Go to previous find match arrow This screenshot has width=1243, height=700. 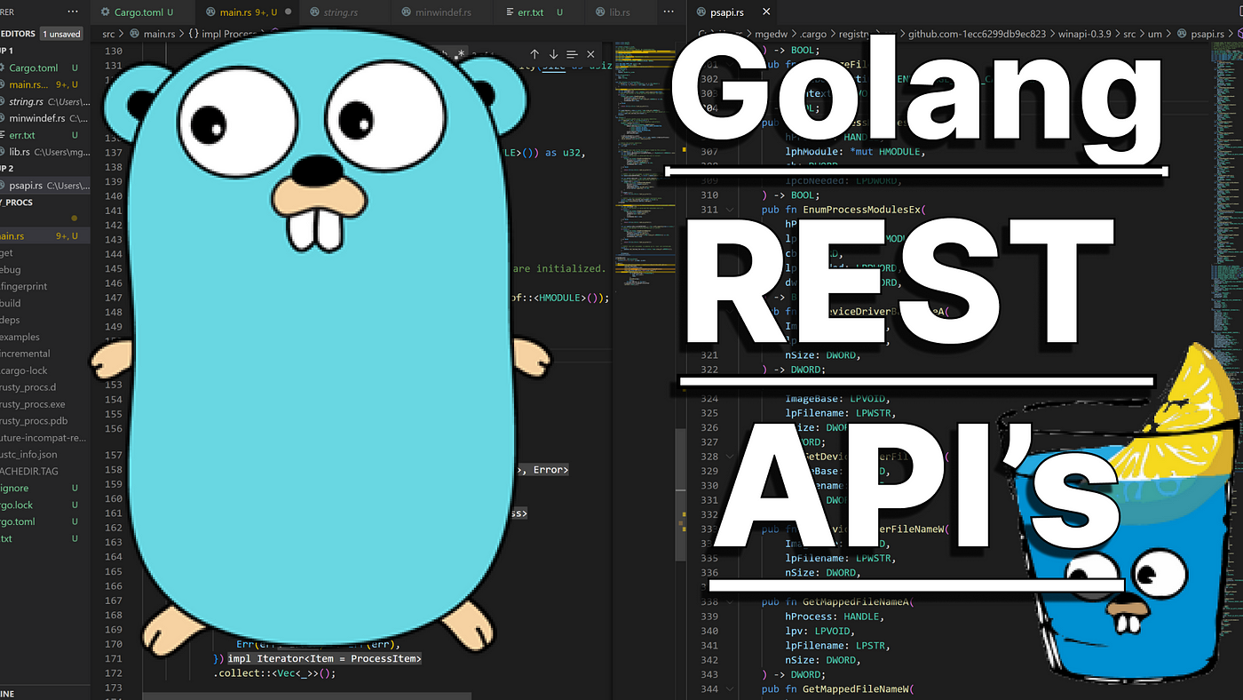[x=534, y=55]
